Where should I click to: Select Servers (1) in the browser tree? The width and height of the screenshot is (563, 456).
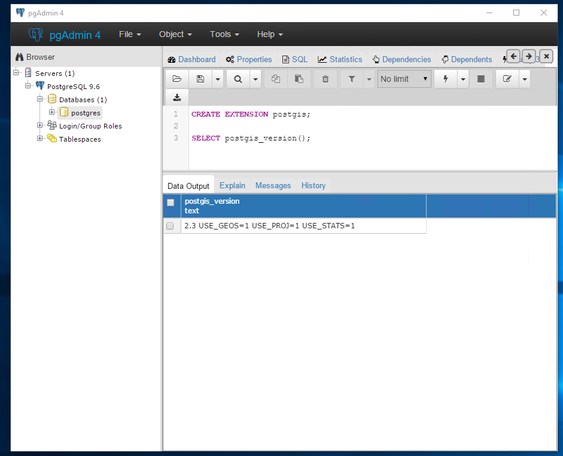pos(54,74)
